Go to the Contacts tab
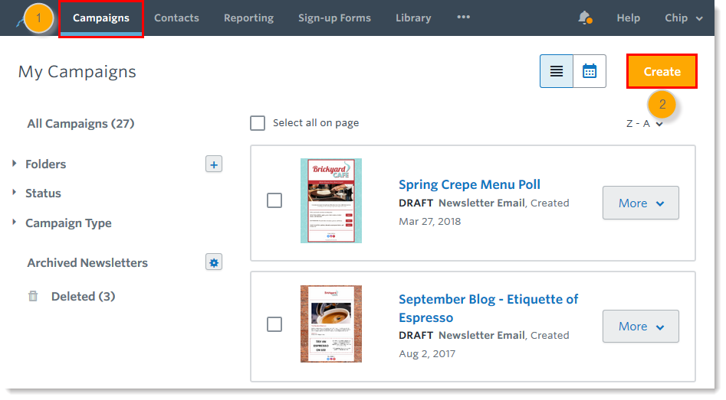The image size is (726, 400). (176, 18)
